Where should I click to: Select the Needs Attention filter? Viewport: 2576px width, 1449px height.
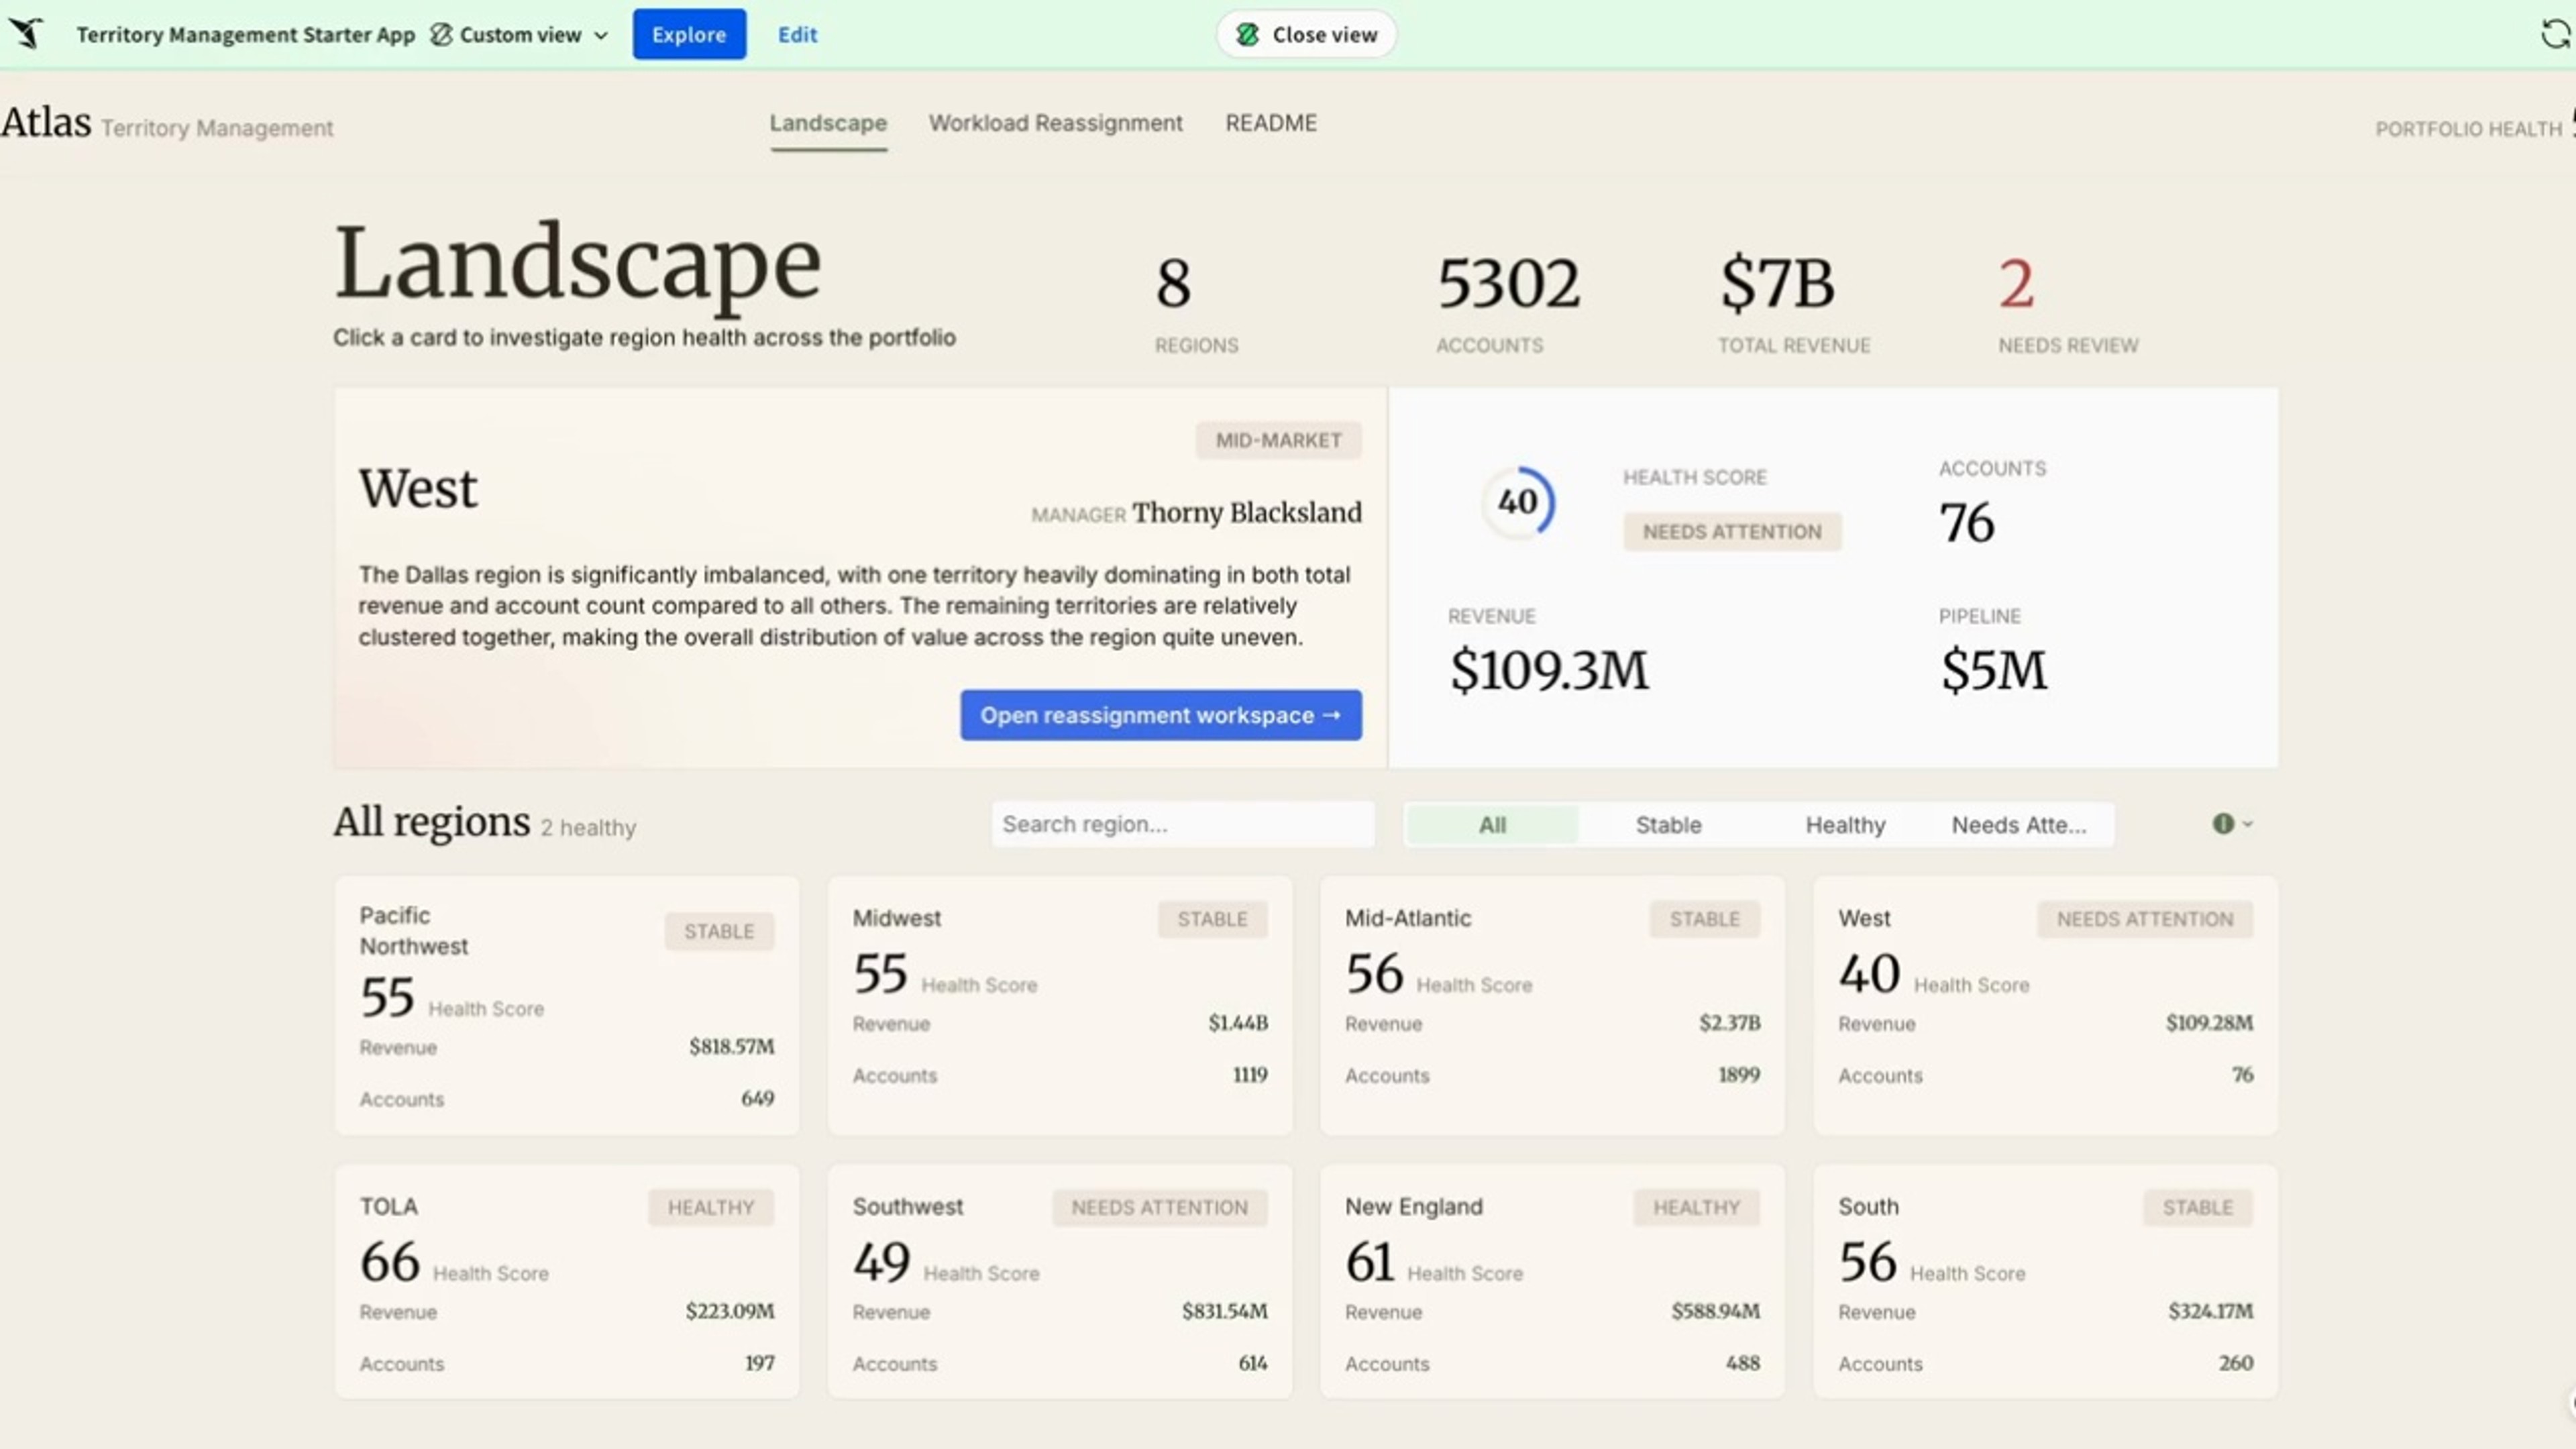pos(2019,825)
